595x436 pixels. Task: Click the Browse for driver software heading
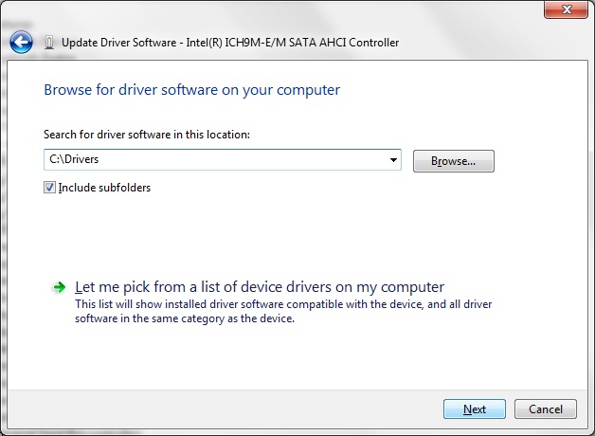tap(192, 90)
